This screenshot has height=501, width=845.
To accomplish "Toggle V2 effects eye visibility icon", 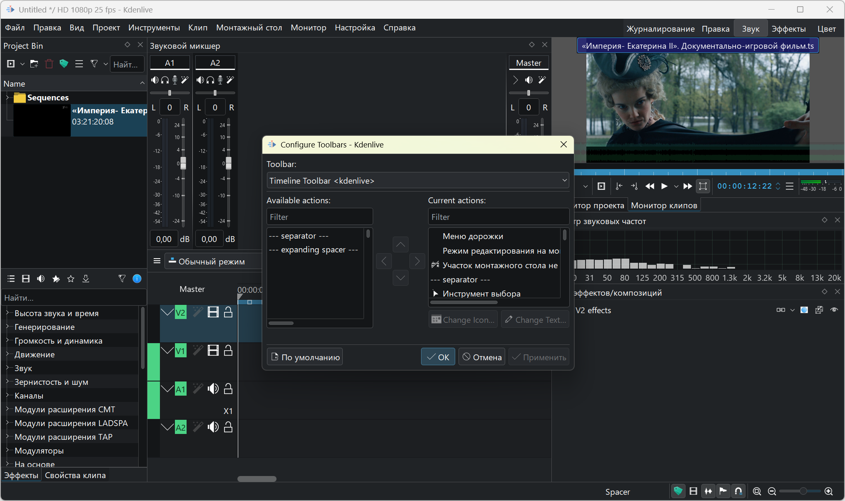I will (834, 310).
